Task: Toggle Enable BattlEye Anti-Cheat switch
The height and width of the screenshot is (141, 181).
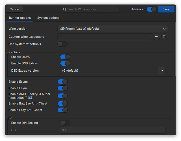Action: [x=63, y=103]
